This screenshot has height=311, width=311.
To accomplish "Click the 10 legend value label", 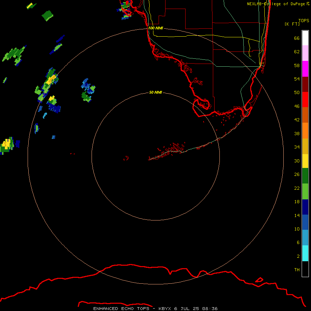I will [x=297, y=229].
